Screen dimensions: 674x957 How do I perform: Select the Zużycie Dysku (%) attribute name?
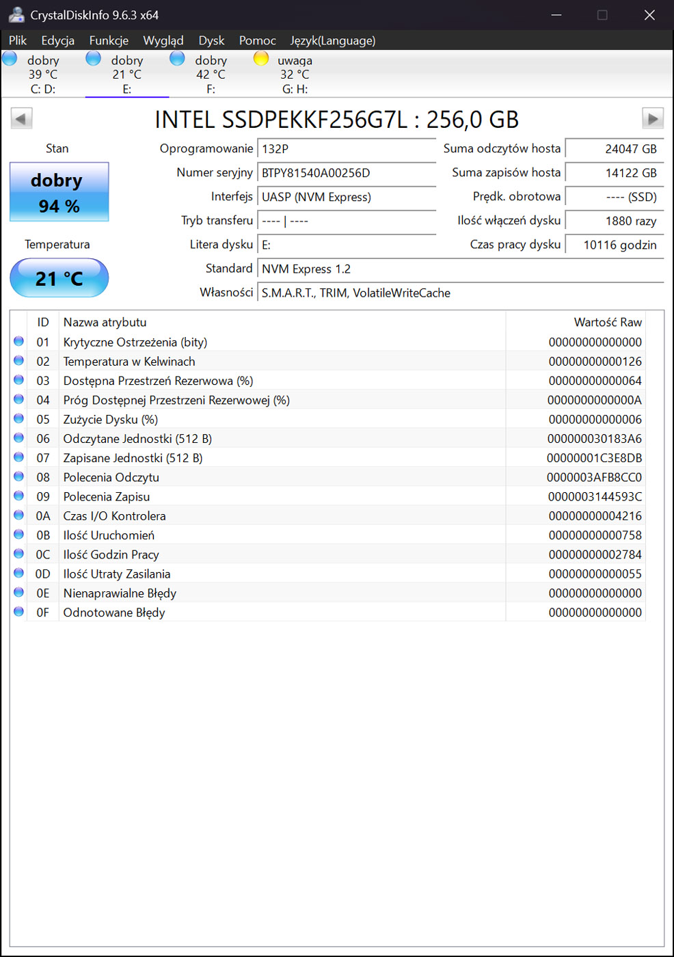(111, 419)
